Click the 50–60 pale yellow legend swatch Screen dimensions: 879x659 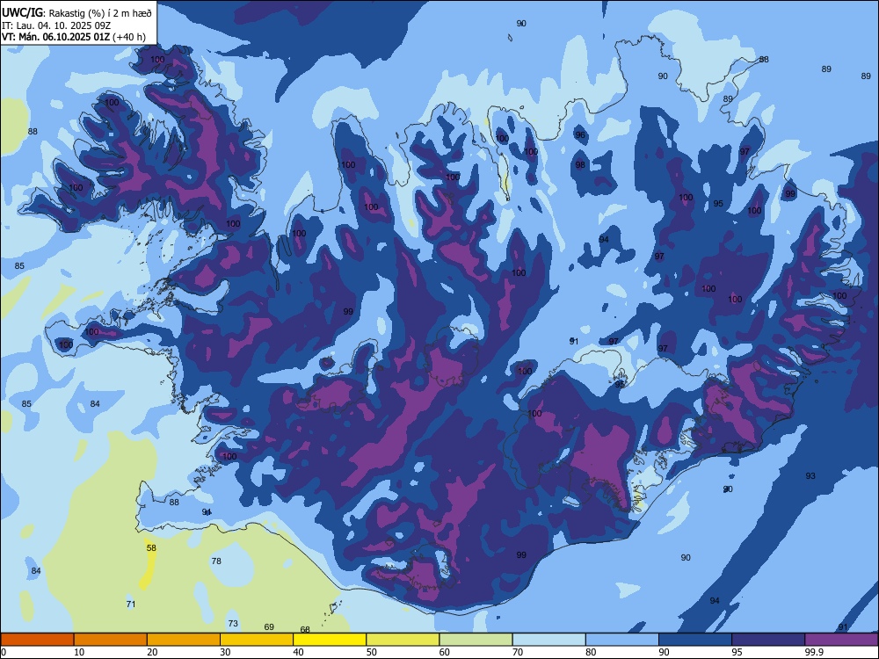(403, 640)
